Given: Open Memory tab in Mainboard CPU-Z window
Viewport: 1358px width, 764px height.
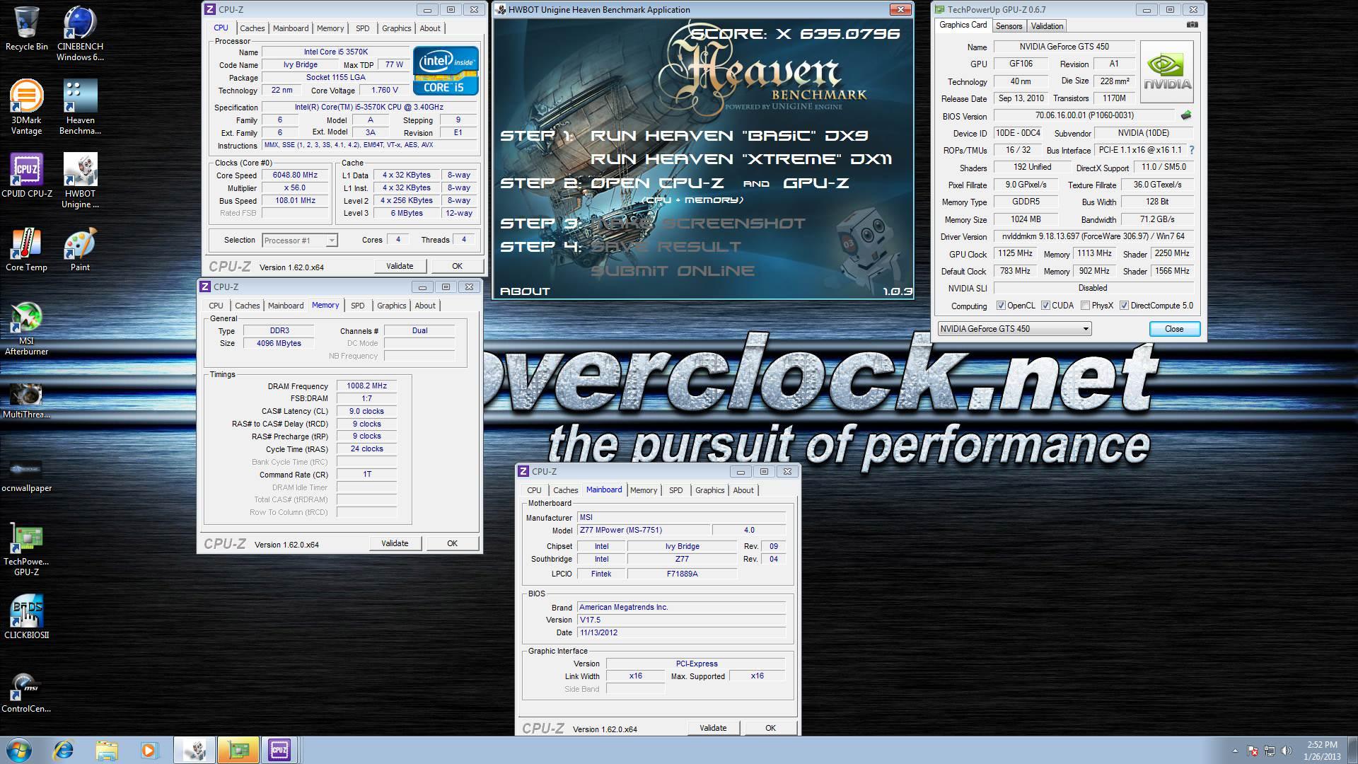Looking at the screenshot, I should (x=644, y=490).
